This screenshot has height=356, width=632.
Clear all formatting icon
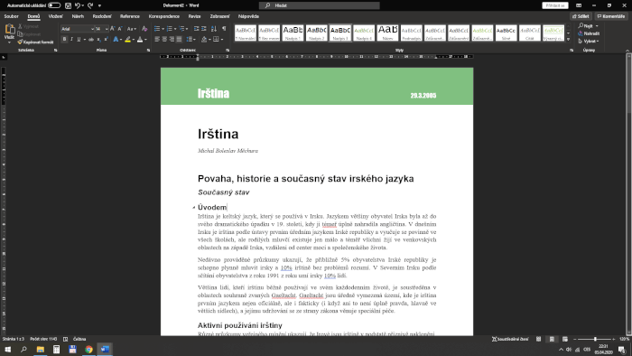tap(144, 29)
